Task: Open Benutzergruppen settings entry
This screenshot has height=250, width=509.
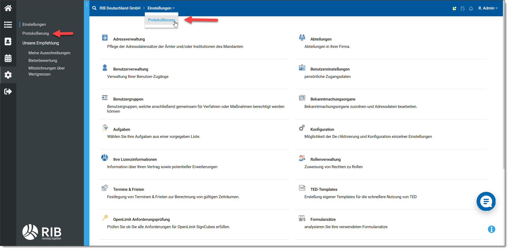Action: 128,99
